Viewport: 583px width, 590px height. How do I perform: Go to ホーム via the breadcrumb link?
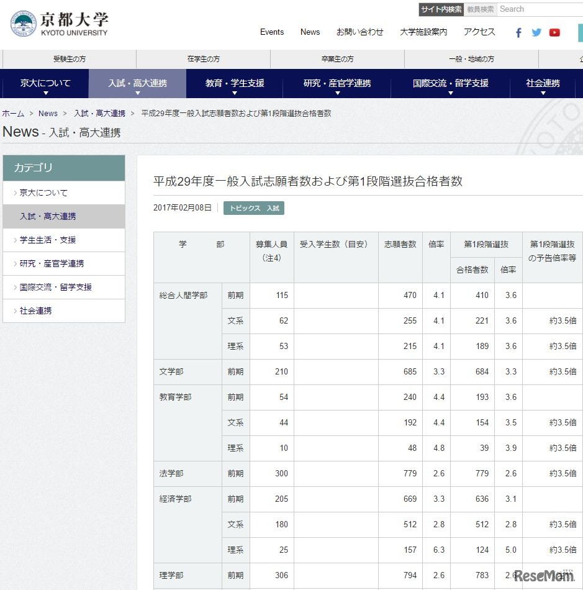pos(14,113)
